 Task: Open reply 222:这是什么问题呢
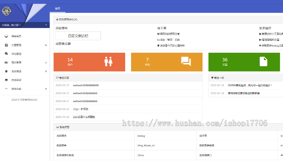coord(84,117)
